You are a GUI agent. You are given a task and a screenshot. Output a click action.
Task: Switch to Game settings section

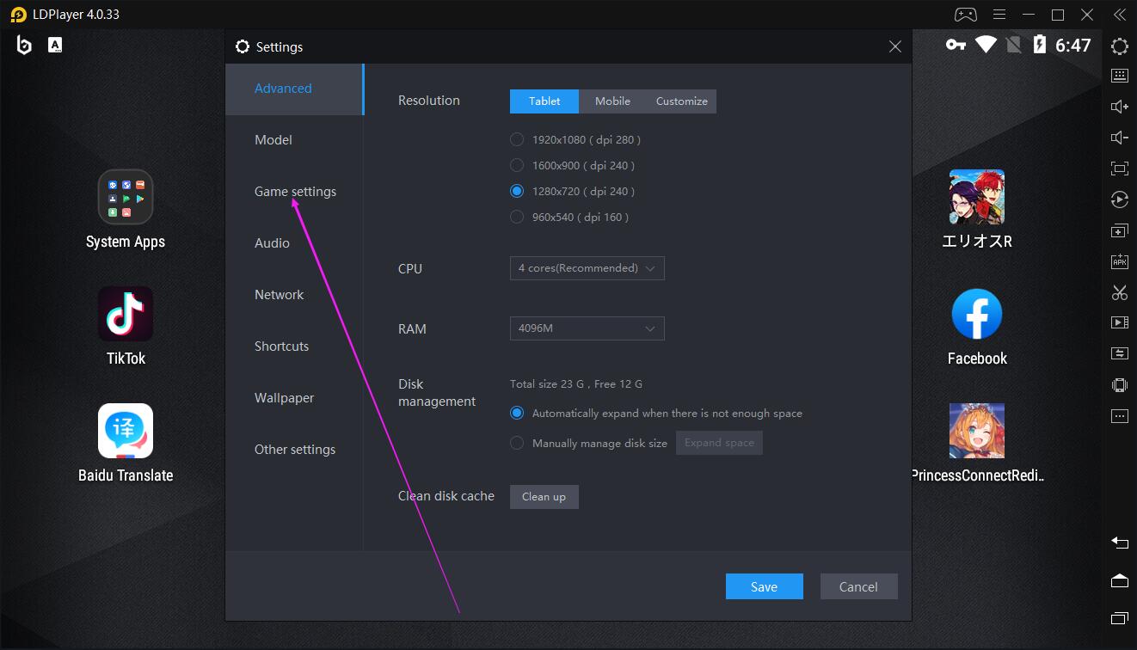coord(295,192)
